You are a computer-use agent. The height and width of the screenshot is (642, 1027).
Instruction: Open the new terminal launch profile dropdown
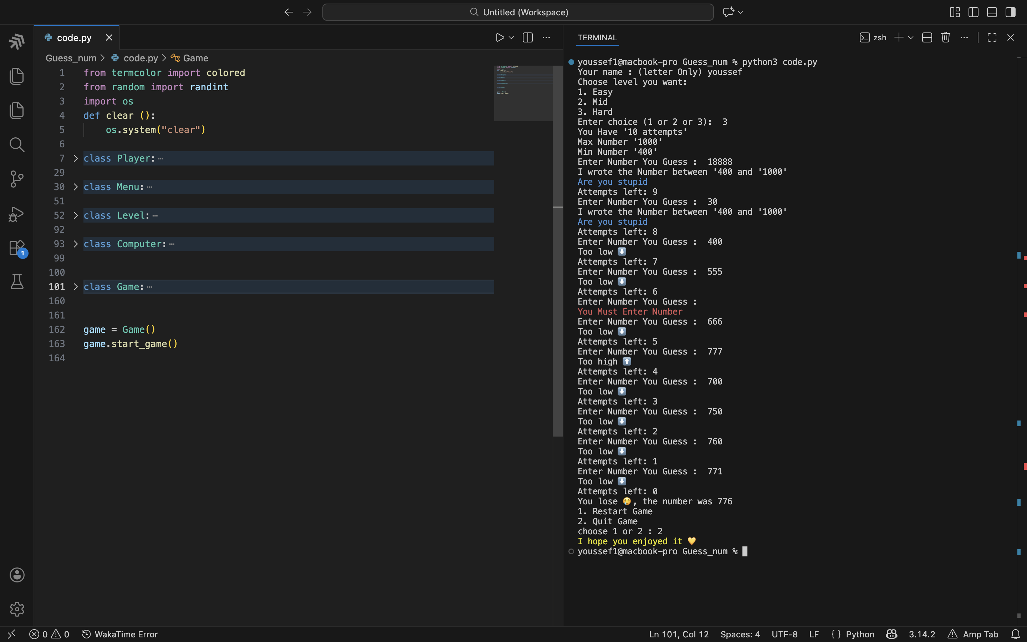pos(911,38)
